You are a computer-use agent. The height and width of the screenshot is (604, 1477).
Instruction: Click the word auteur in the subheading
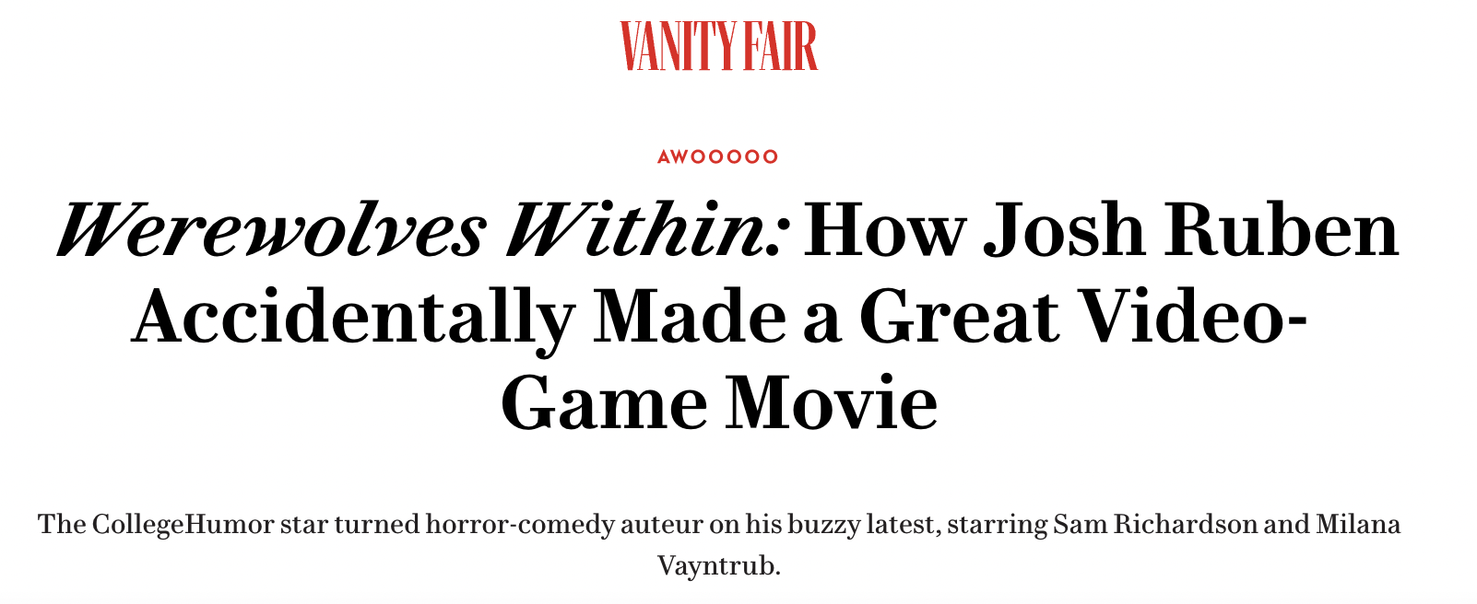(660, 525)
